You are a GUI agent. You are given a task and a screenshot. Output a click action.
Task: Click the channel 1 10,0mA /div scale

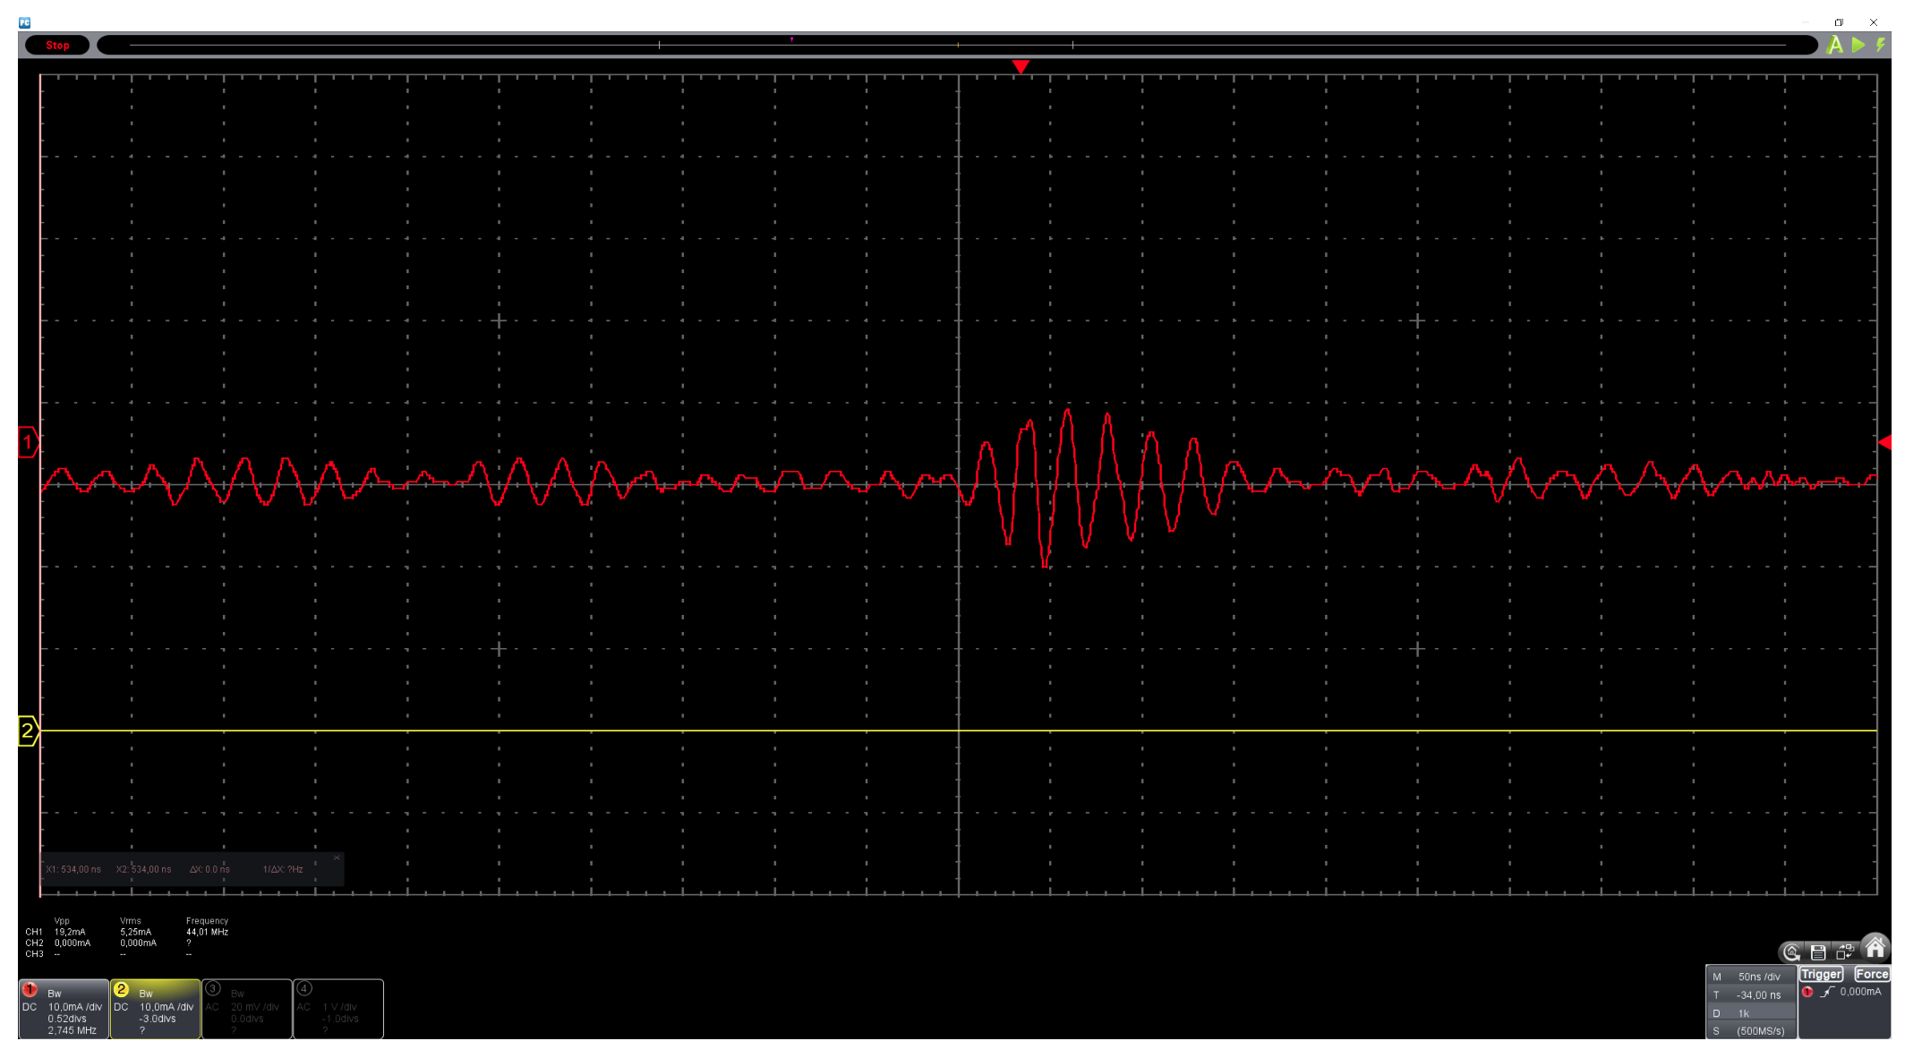click(75, 1007)
